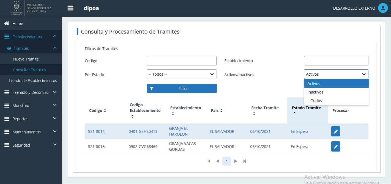
Task: Click 0902-GVG68469 establishment code
Action: (143, 147)
